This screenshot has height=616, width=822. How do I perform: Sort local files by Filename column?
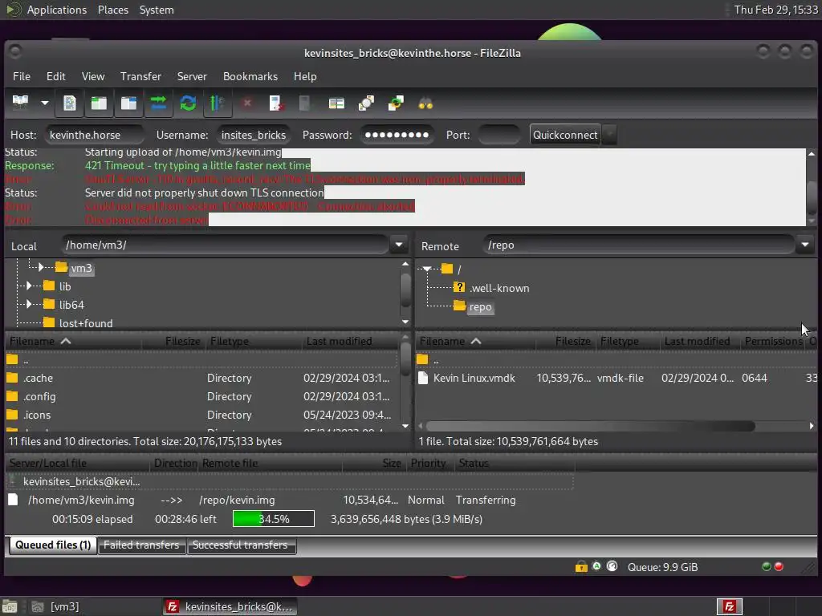(x=73, y=341)
